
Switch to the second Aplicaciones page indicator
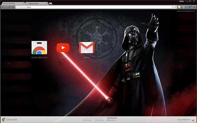click(x=99, y=119)
